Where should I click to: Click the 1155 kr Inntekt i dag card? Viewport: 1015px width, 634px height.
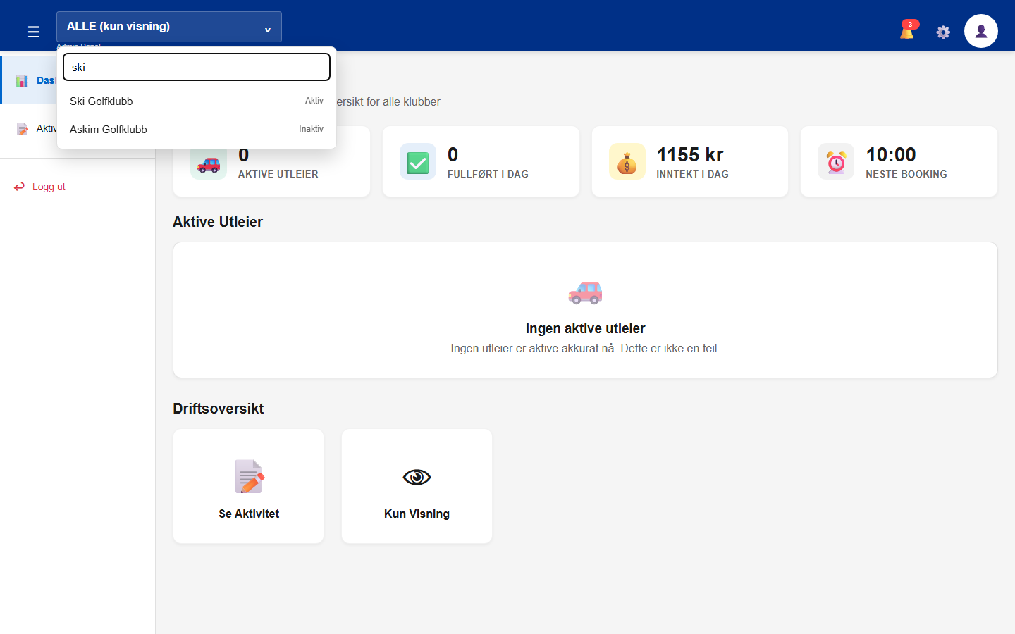tap(690, 161)
